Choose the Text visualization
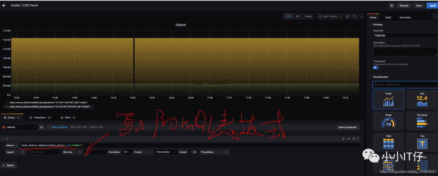This screenshot has width=438, height=176. tap(422, 142)
